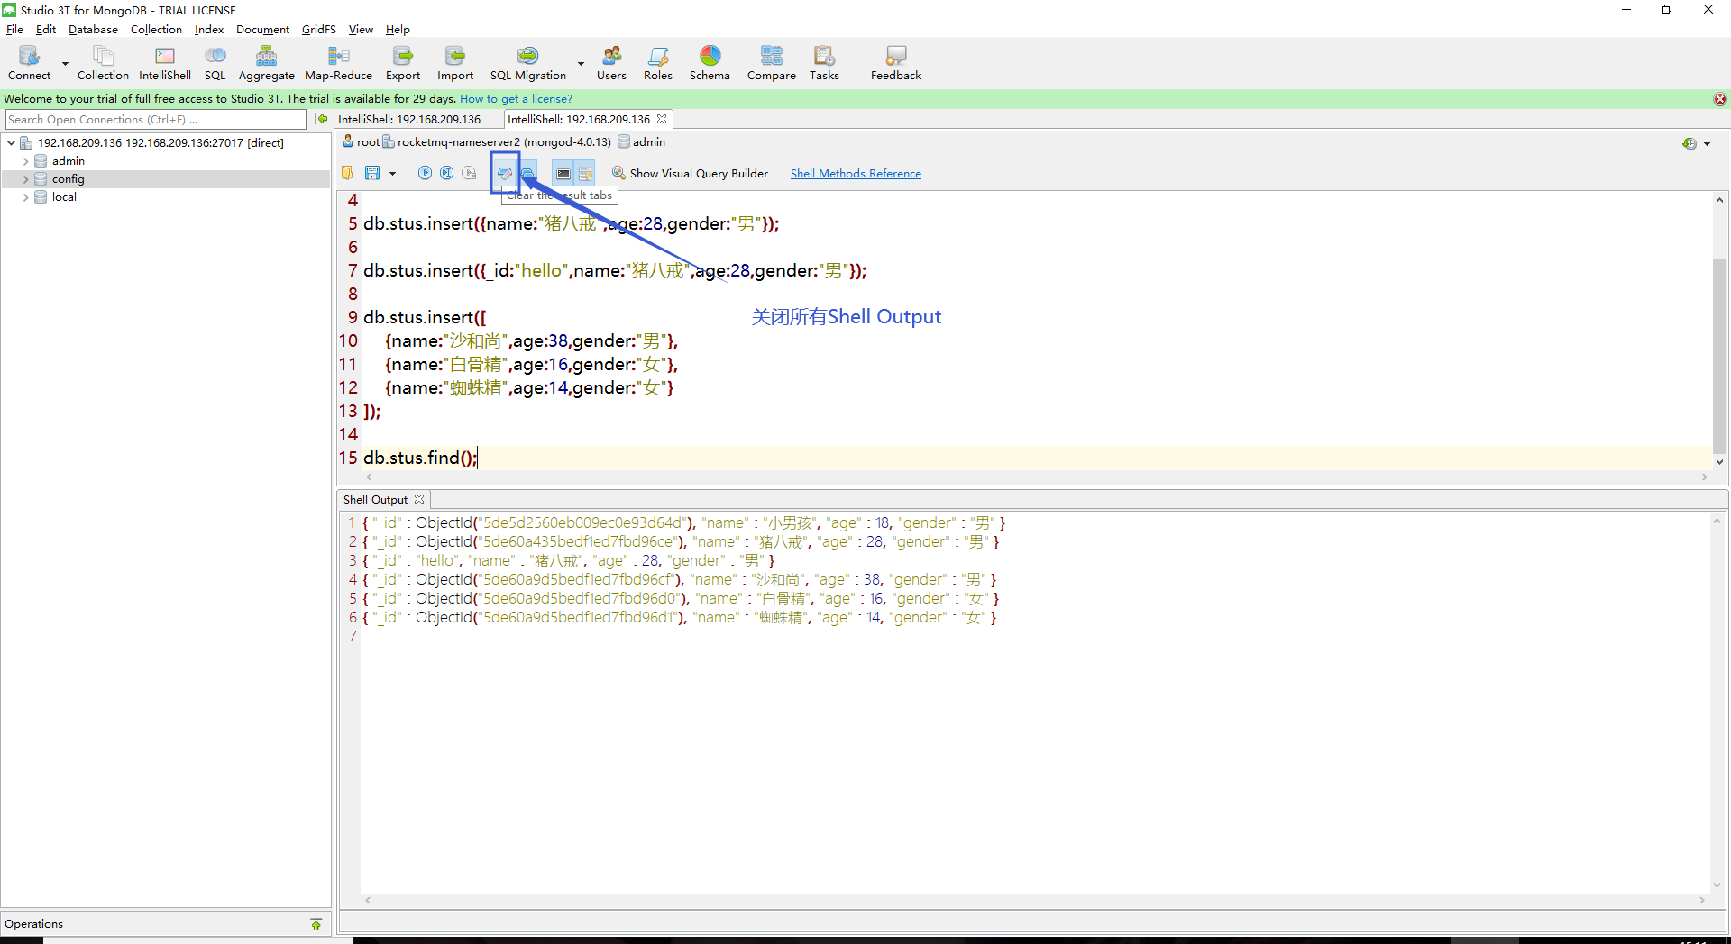Expand the local database node

[25, 197]
